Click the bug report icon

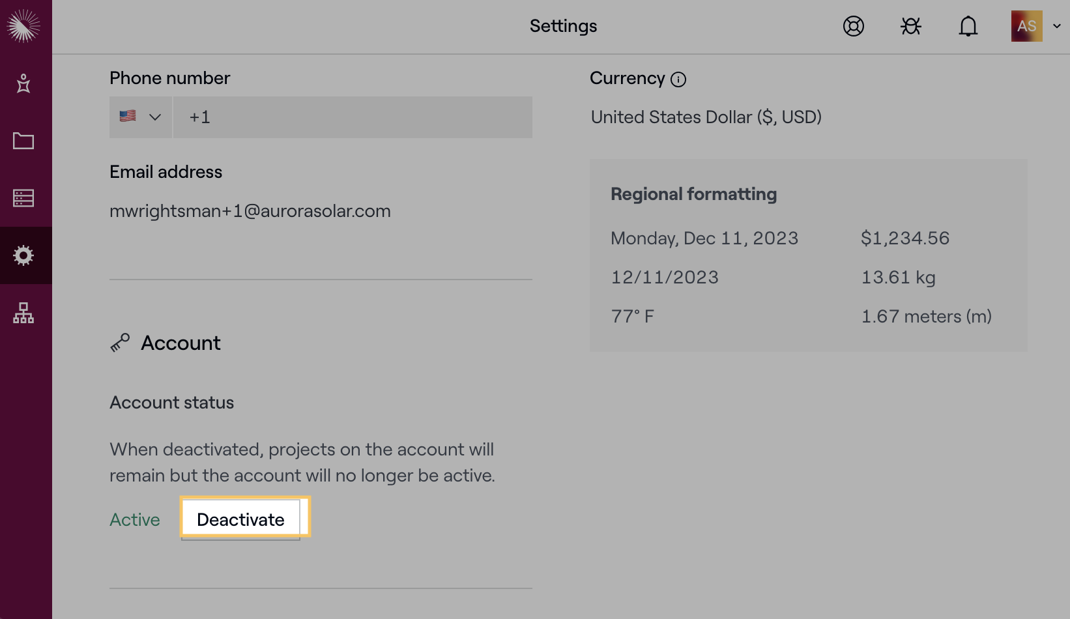(910, 26)
